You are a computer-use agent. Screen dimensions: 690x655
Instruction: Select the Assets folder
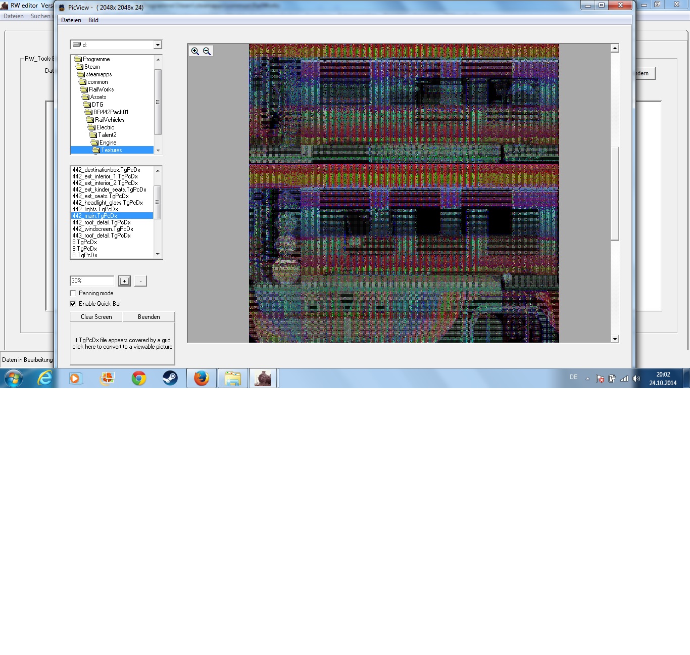(98, 97)
